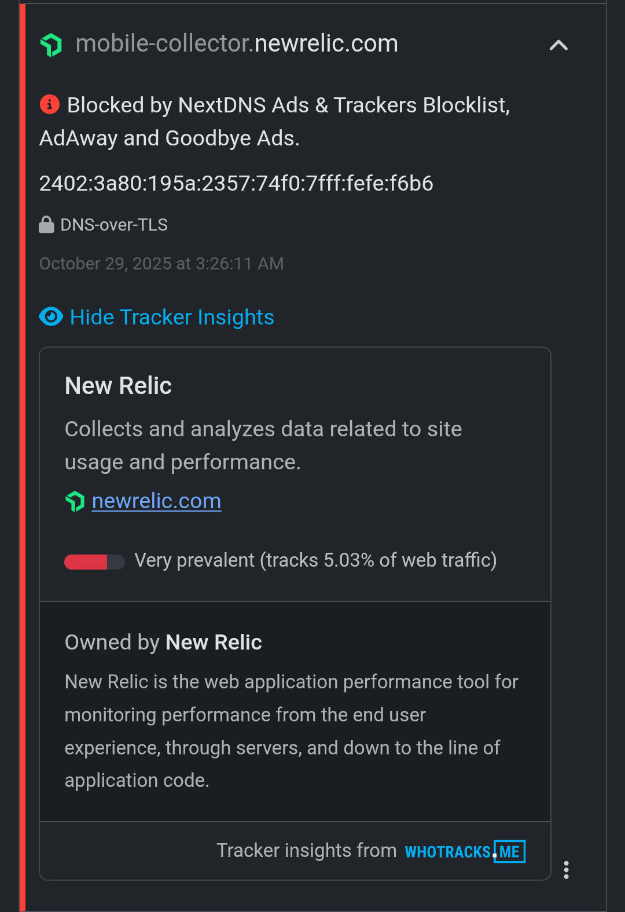Click the IPv6 client address text
This screenshot has height=912, width=625.
tap(236, 184)
